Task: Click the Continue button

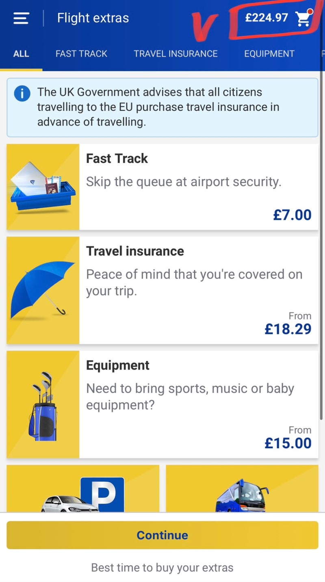Action: coord(162,535)
